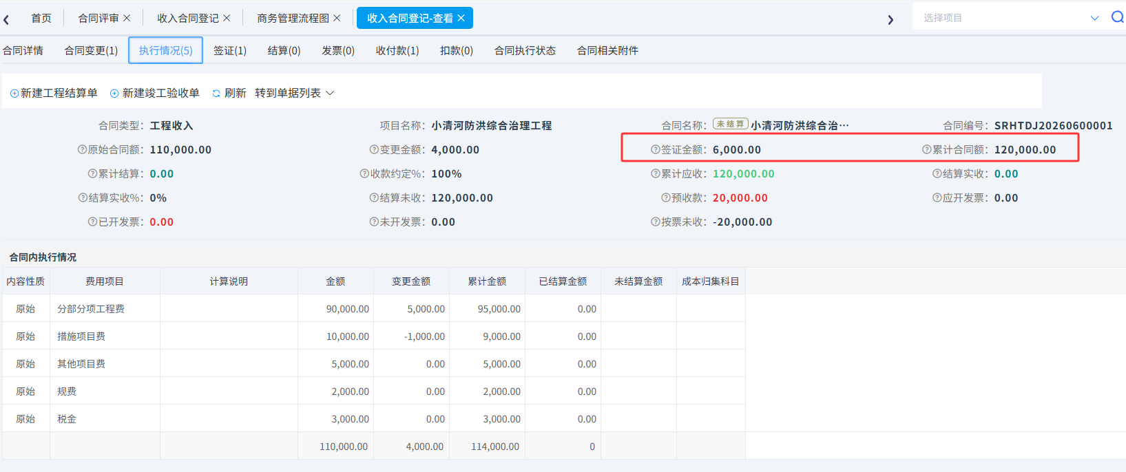1126x472 pixels.
Task: Click the 刷新 refresh icon
Action: click(216, 94)
